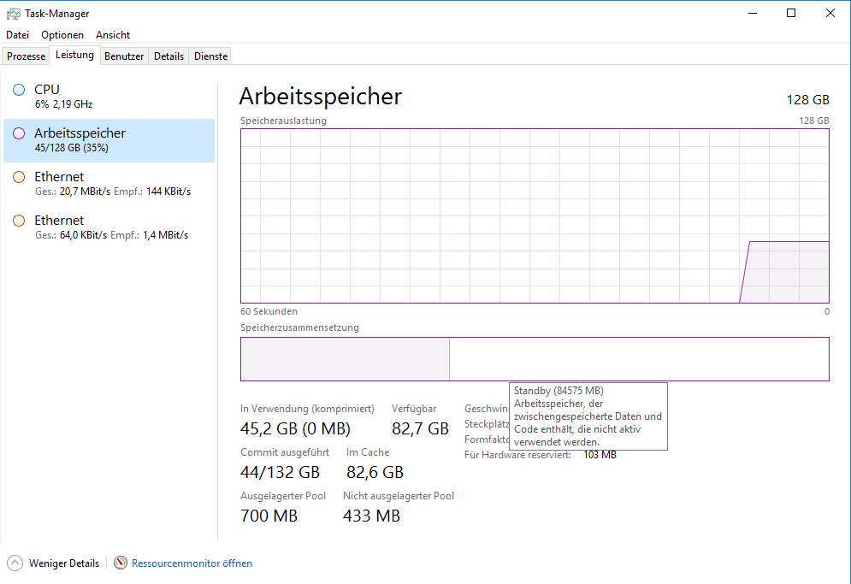Click the Speicherauslastung usage graph
This screenshot has height=584, width=851.
click(535, 216)
